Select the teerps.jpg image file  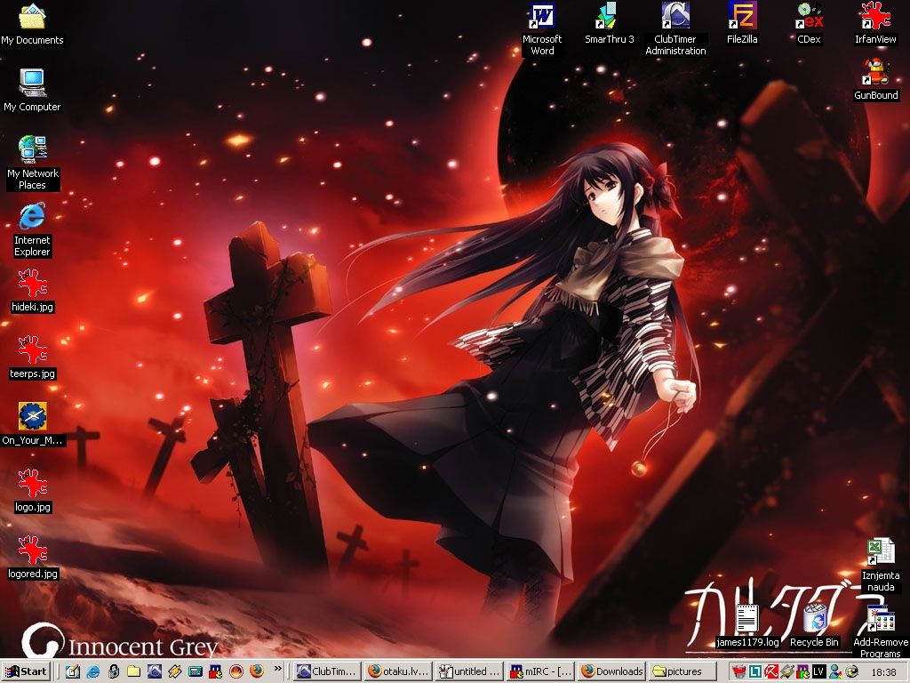click(32, 358)
